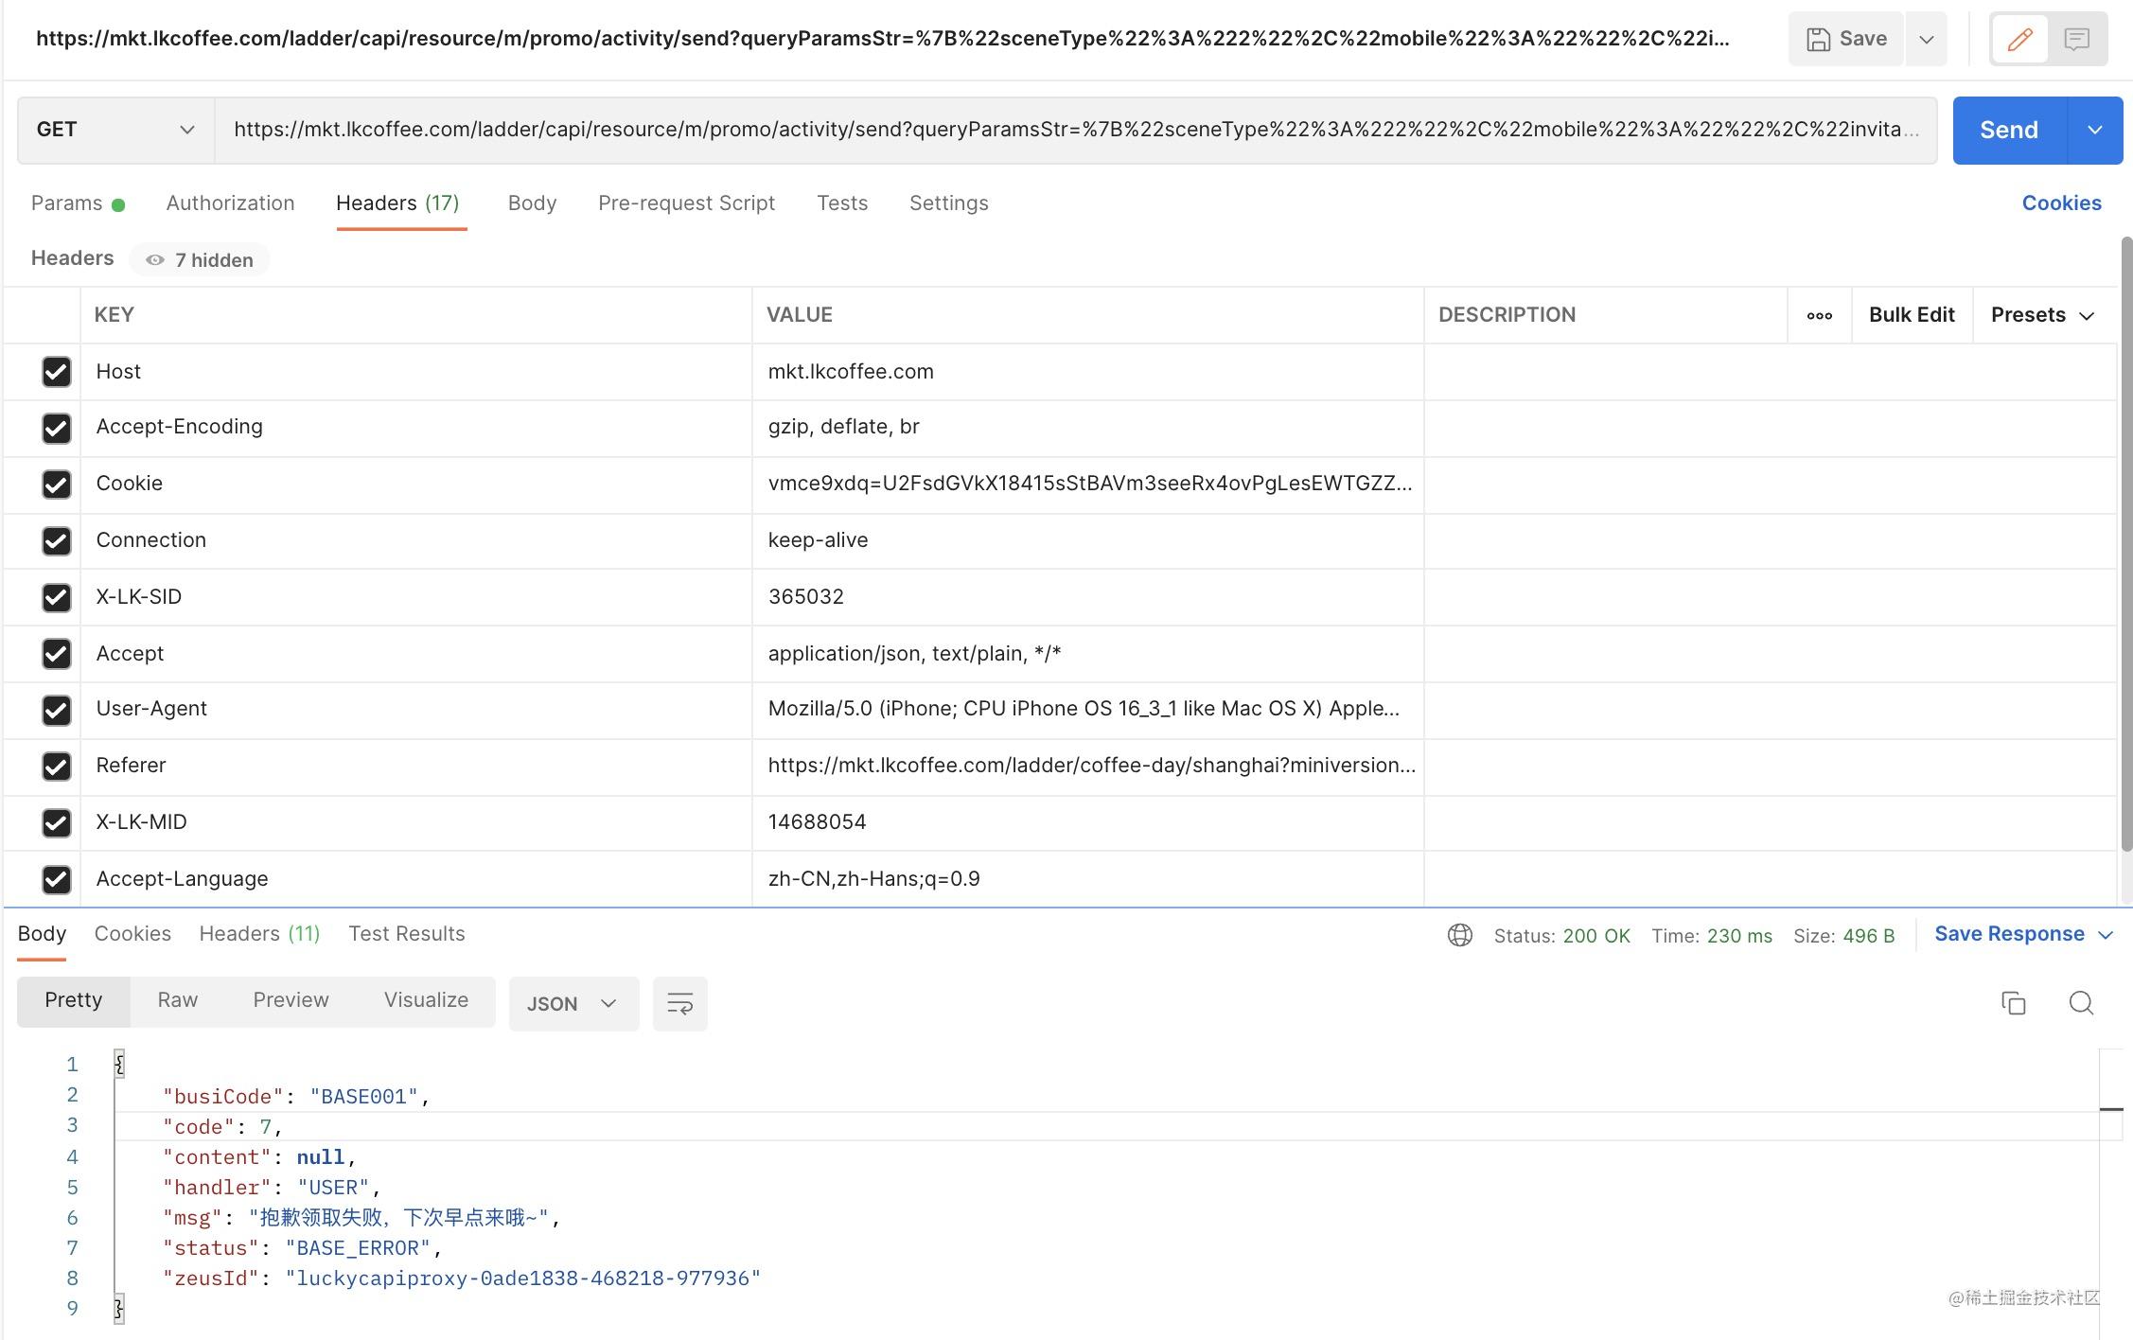This screenshot has height=1340, width=2133.
Task: Expand the Send button arrow menu
Action: [2094, 130]
